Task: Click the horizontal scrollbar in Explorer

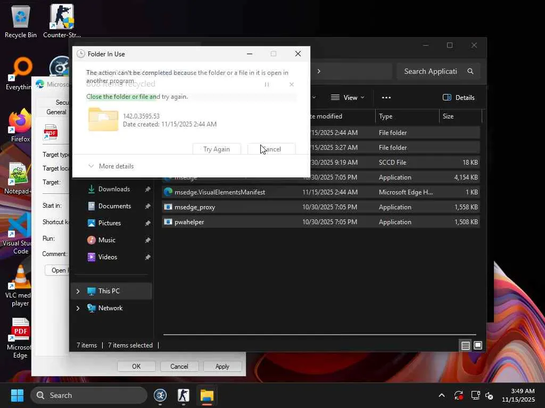Action: [x=319, y=335]
